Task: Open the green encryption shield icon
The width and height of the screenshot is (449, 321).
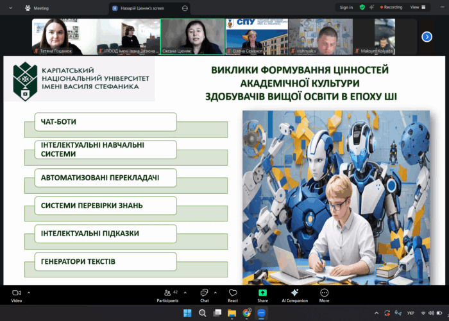Action: 362,7
